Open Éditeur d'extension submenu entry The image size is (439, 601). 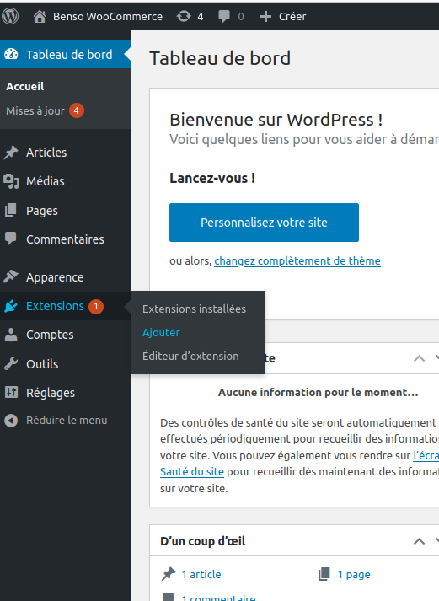click(x=190, y=356)
